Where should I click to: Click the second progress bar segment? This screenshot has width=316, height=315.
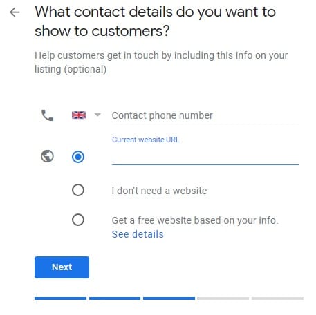click(x=115, y=298)
